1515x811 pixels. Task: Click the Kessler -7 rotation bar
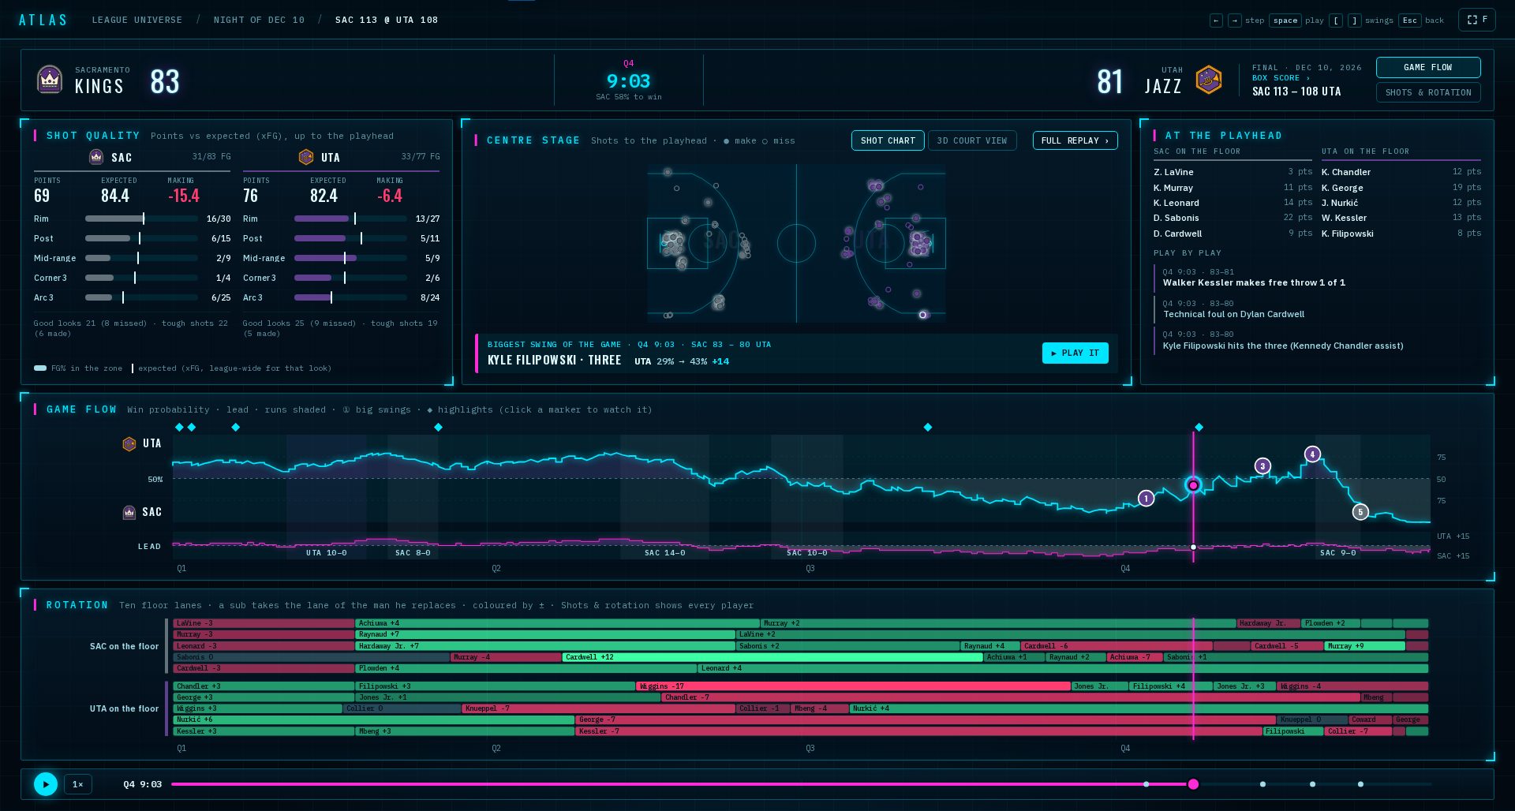918,731
